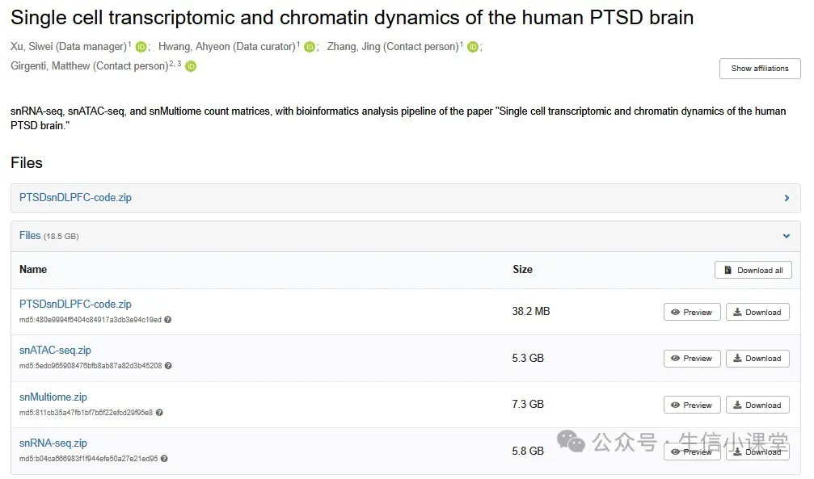
Task: Open Matthew Girgenti's ORCID icon
Action: 191,66
